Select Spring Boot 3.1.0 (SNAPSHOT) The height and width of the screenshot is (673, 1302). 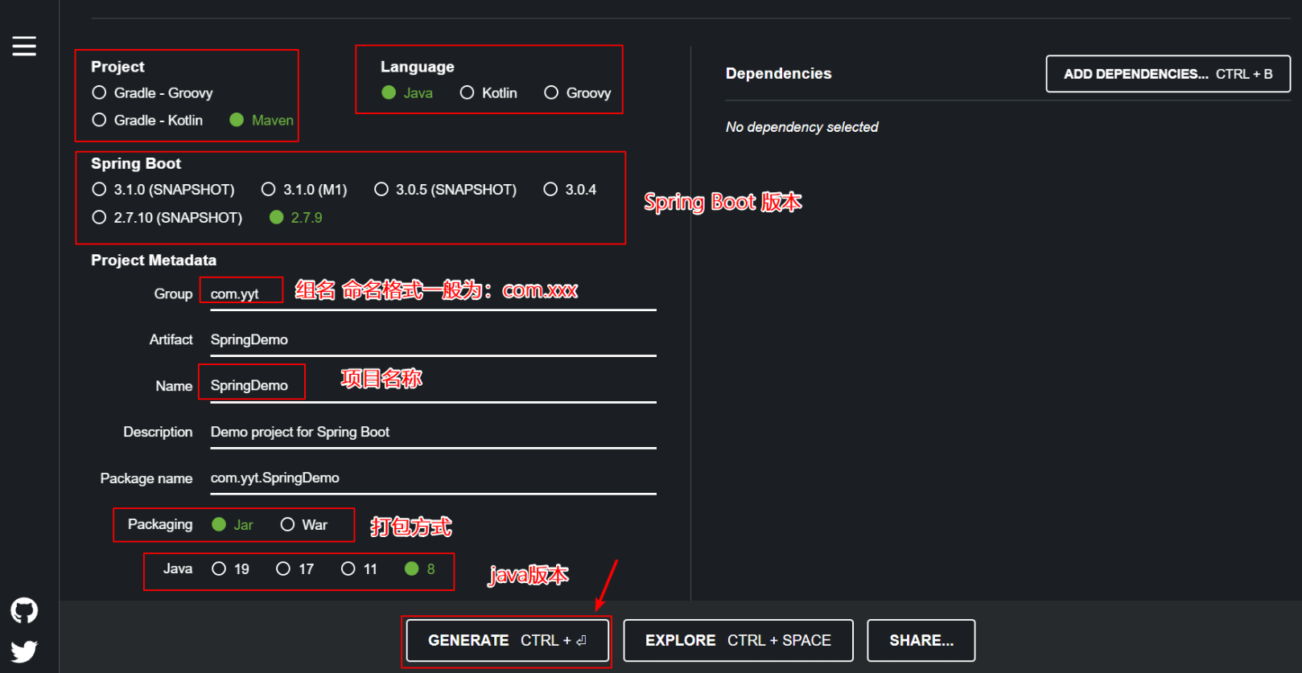[163, 190]
